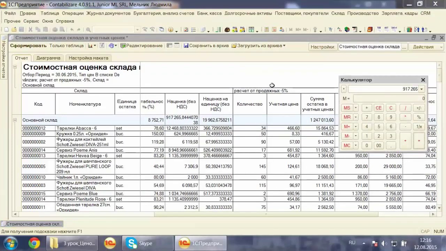
Task: Click the brown purse icon in toolbar
Action: point(227,30)
